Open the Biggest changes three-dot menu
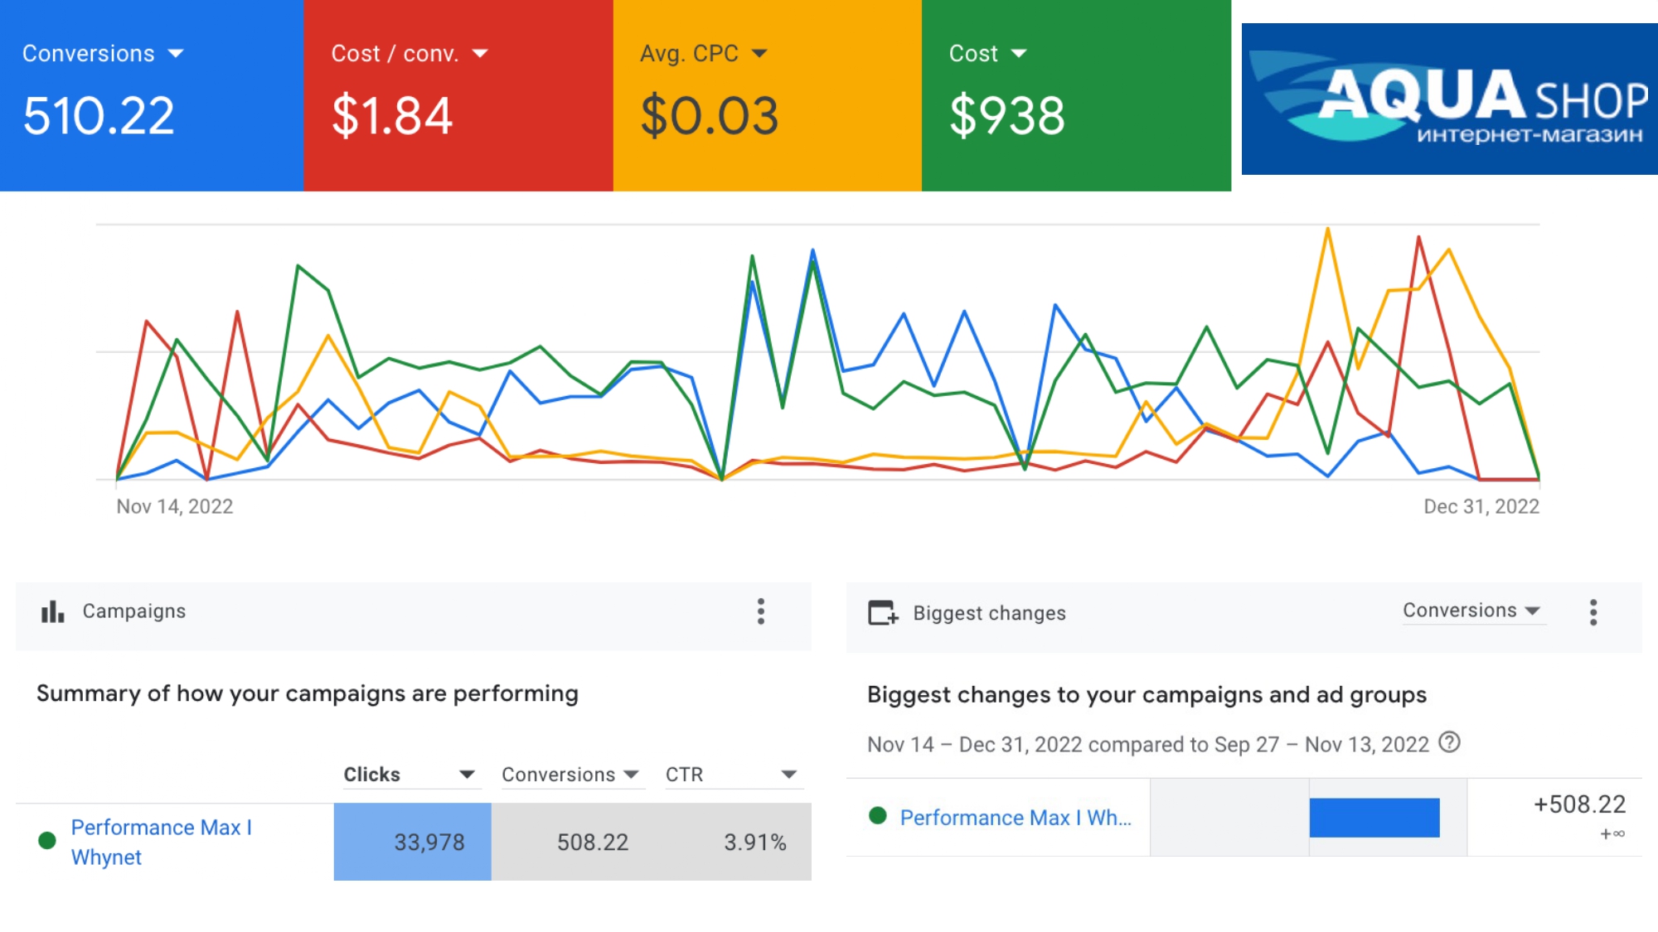The height and width of the screenshot is (932, 1658). [x=1593, y=612]
